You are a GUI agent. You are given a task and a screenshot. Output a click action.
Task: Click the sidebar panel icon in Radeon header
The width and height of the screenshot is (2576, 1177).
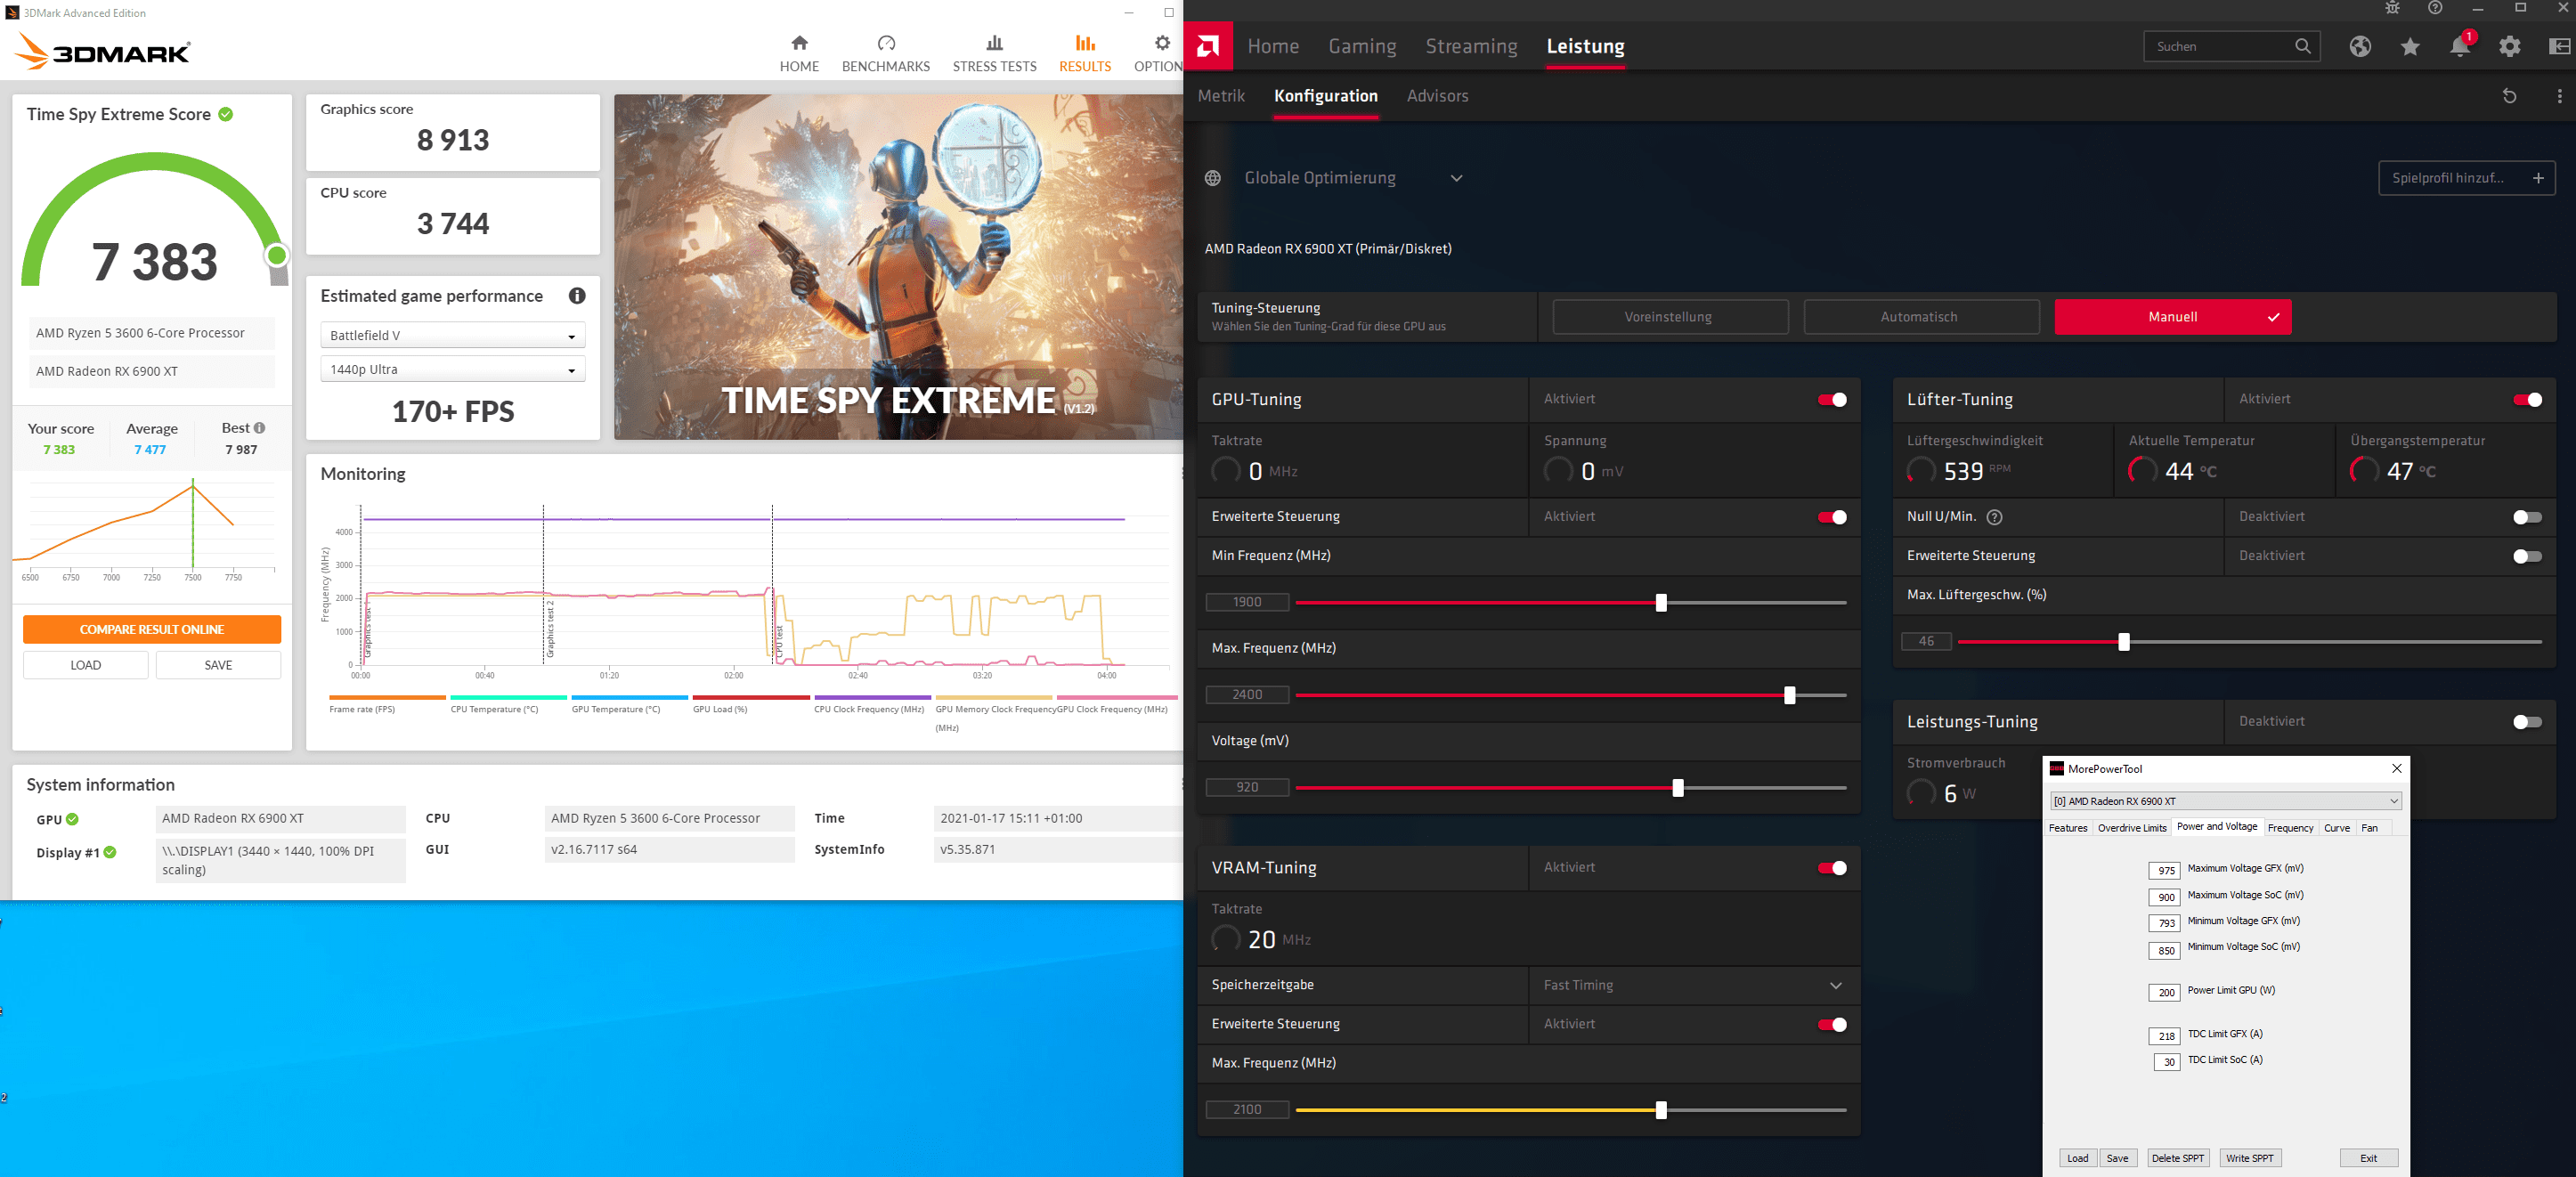[x=2560, y=46]
